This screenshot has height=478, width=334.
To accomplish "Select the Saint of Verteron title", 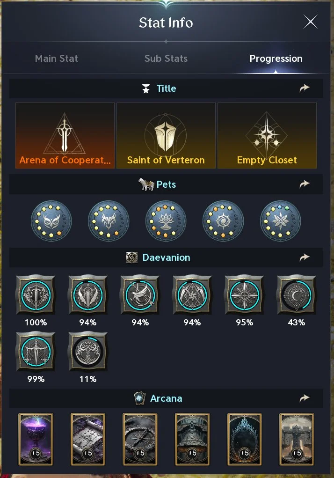I will click(x=166, y=136).
